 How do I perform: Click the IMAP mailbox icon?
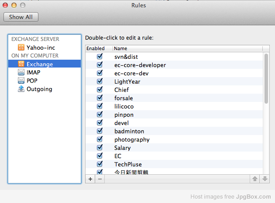click(21, 72)
